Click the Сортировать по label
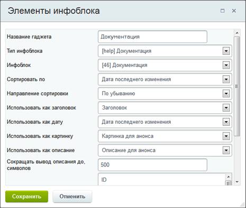 click(x=26, y=80)
